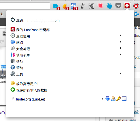Click the power icon next to 注销
Screen dimensions: 140x121
tap(13, 20)
